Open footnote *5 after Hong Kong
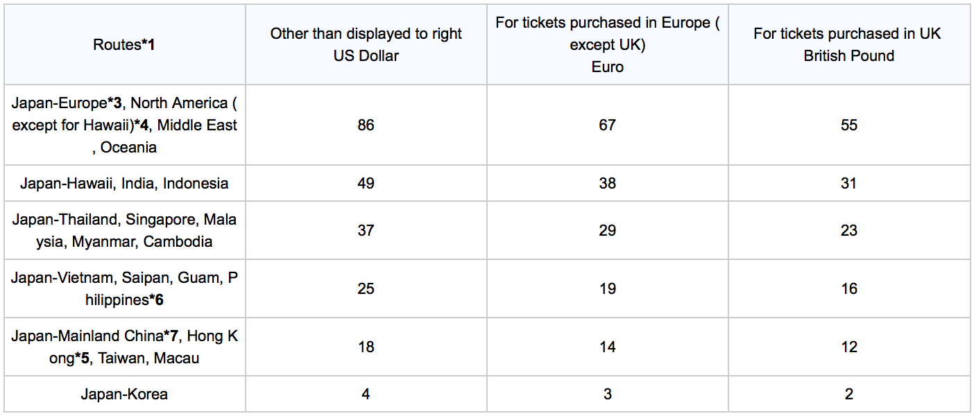The image size is (974, 416). point(83,358)
